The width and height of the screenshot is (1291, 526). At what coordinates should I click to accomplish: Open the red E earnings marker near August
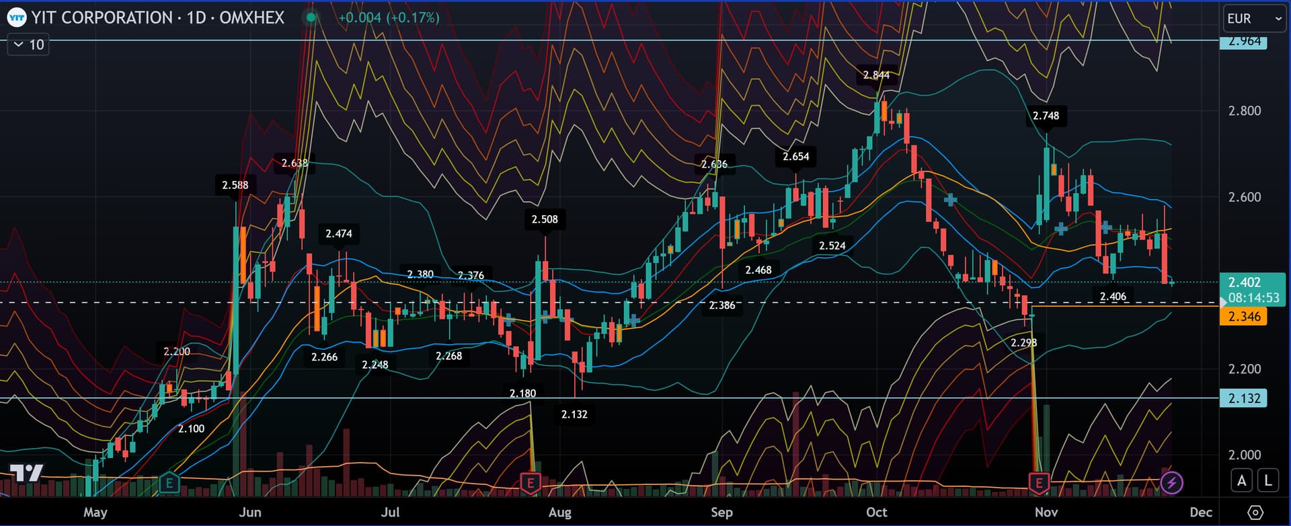click(531, 482)
